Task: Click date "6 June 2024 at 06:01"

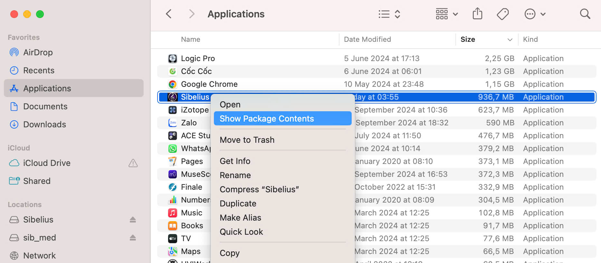Action: [x=383, y=71]
